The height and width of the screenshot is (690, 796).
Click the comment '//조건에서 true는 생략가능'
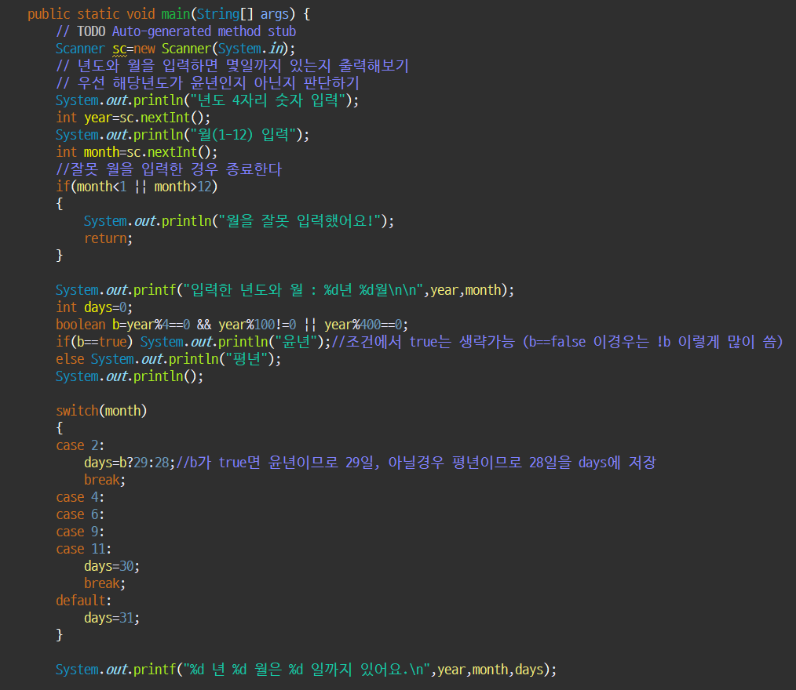pos(557,342)
